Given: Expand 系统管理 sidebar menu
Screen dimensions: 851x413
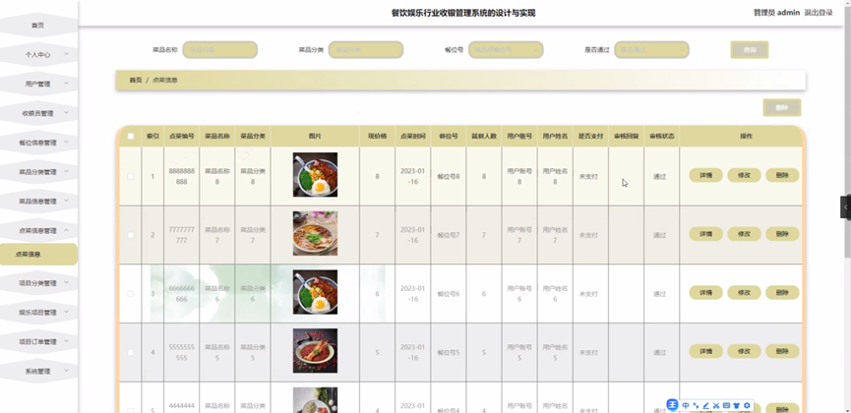Looking at the screenshot, I should pyautogui.click(x=38, y=372).
